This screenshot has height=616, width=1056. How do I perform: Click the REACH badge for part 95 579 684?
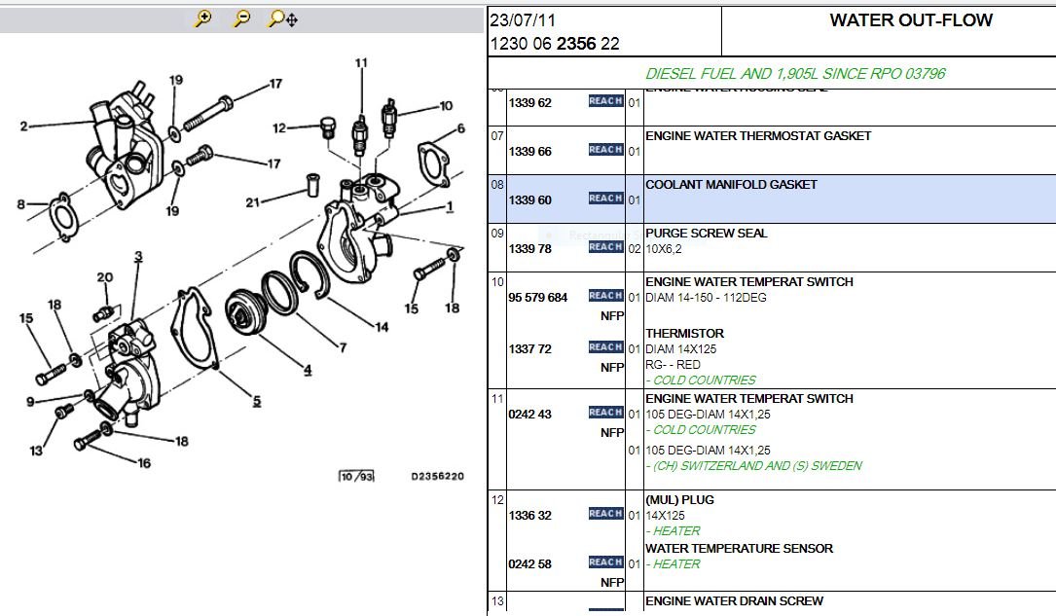605,296
